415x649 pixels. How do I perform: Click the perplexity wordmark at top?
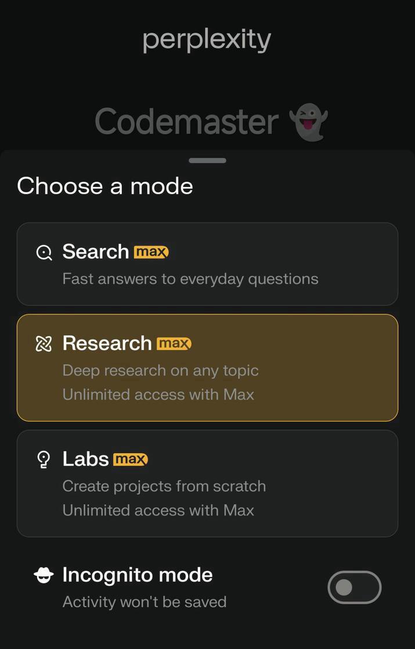207,38
